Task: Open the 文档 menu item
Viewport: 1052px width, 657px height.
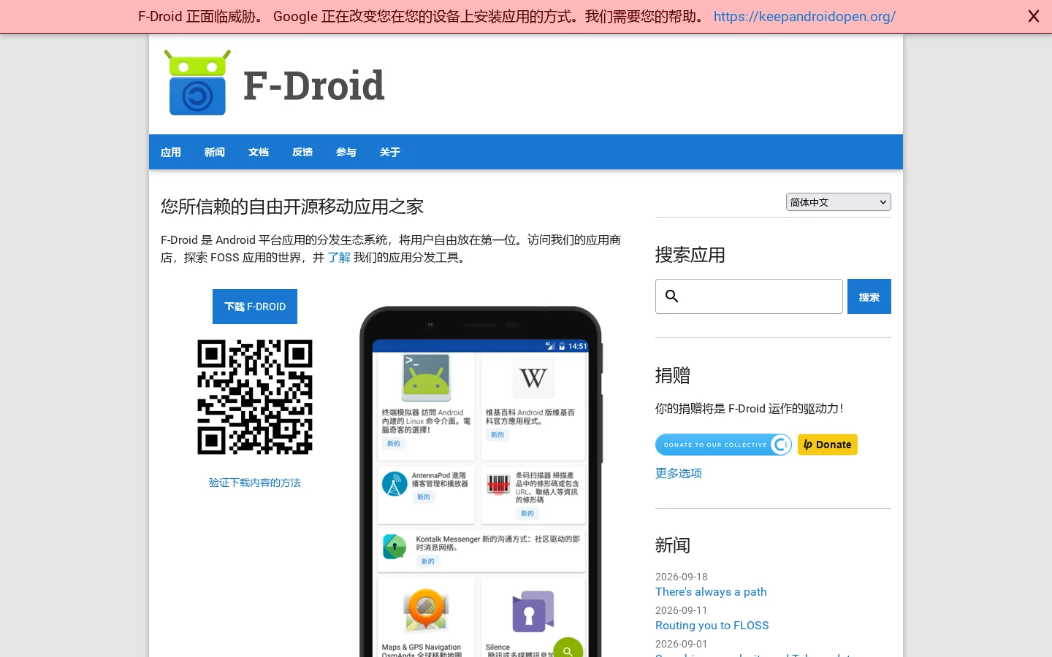Action: (x=259, y=152)
